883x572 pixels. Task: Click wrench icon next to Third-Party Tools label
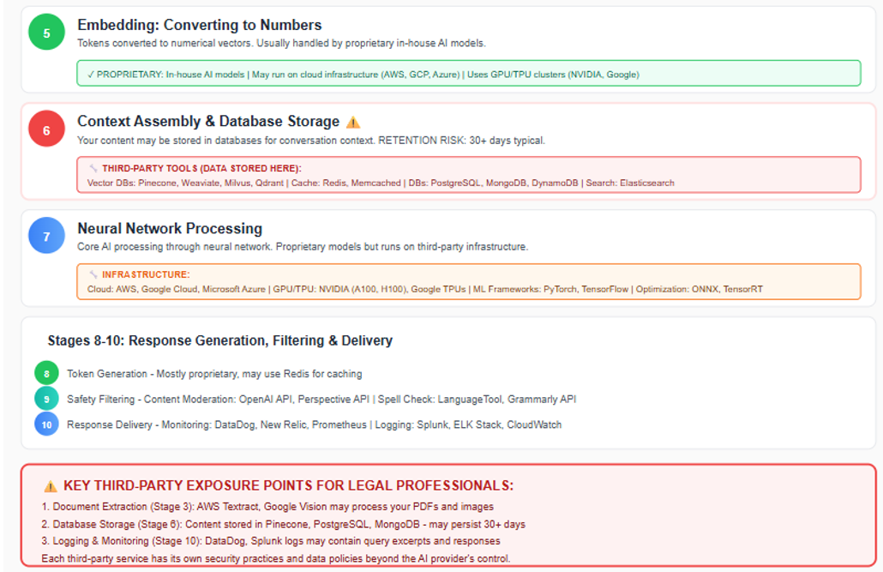coord(93,168)
